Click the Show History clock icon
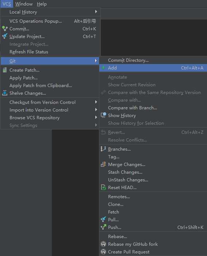Image resolution: width=207 pixels, height=256 pixels. tap(103, 115)
